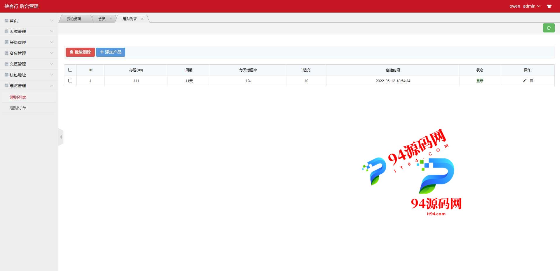Click the ID column header

point(91,70)
